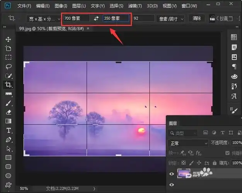
Task: Select the Rectangle shape tool
Action: point(9,157)
